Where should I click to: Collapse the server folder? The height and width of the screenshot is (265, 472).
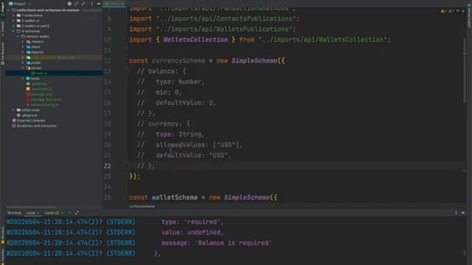point(23,68)
